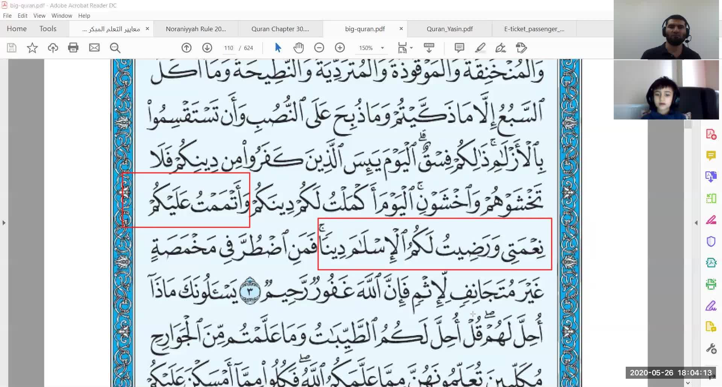
Task: Open Organize Pages in right pane
Action: (x=711, y=198)
